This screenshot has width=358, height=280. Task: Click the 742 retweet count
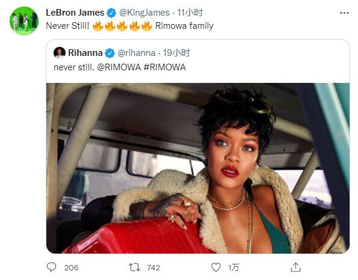click(153, 267)
